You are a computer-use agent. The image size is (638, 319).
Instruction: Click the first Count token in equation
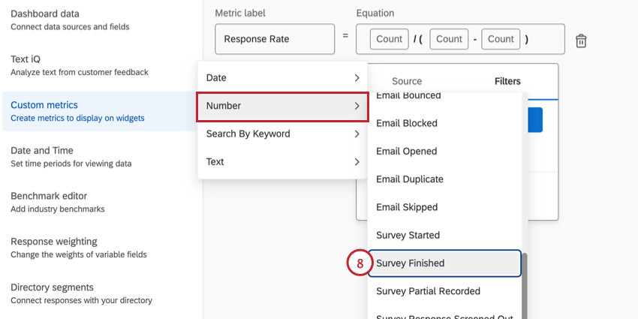tap(389, 39)
